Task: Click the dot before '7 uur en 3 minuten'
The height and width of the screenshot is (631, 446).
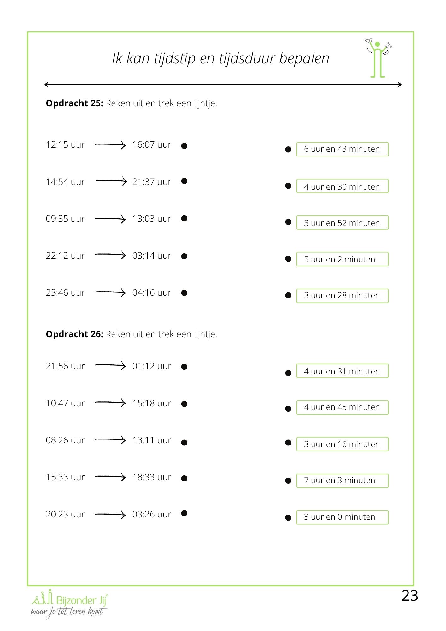Action: (288, 481)
